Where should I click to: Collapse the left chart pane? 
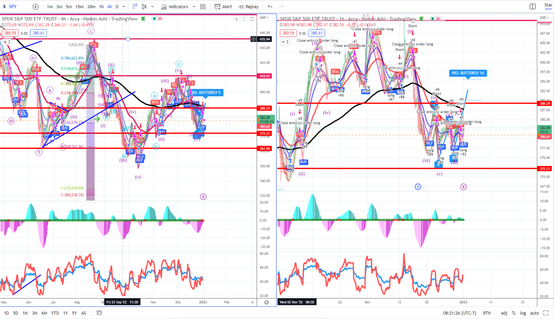244,19
